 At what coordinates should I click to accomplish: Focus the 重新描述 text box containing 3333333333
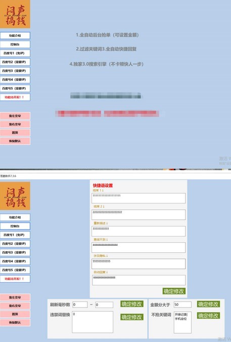[x=138, y=231]
